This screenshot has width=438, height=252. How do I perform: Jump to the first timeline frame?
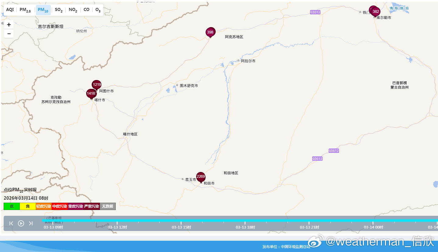[x=11, y=223]
